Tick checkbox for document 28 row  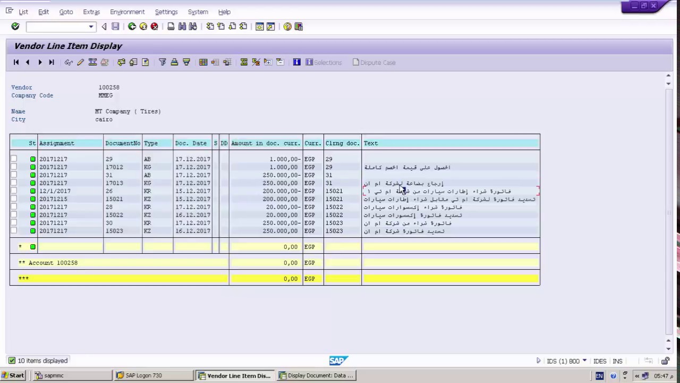[x=14, y=206]
